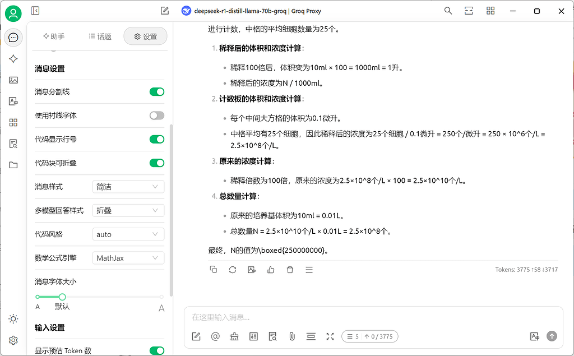Click the 默认 font size label
Viewport: 574px width, 356px height.
click(62, 307)
